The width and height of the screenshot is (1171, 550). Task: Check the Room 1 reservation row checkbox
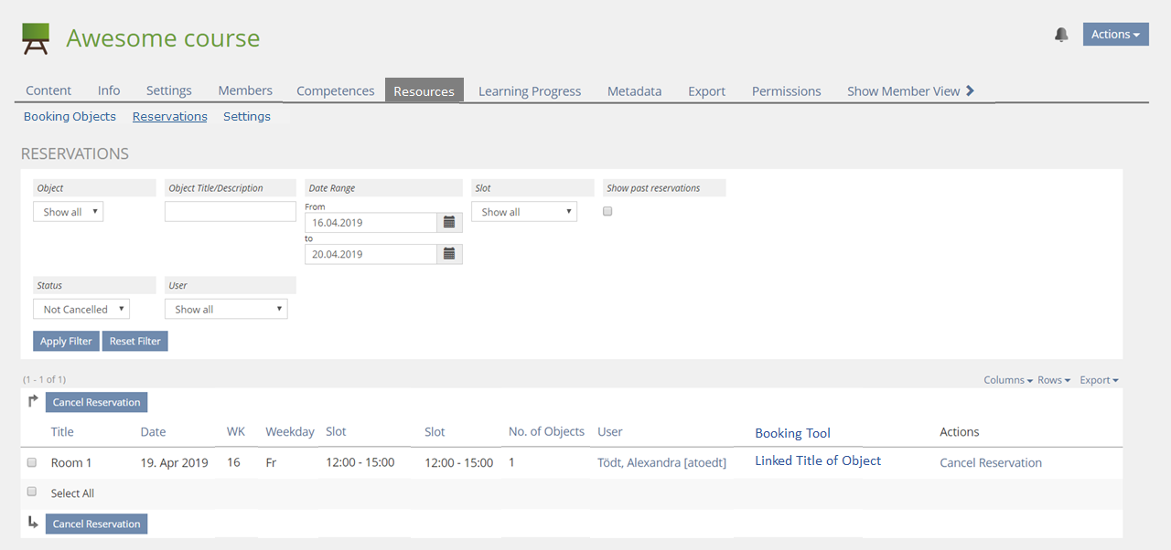[32, 462]
